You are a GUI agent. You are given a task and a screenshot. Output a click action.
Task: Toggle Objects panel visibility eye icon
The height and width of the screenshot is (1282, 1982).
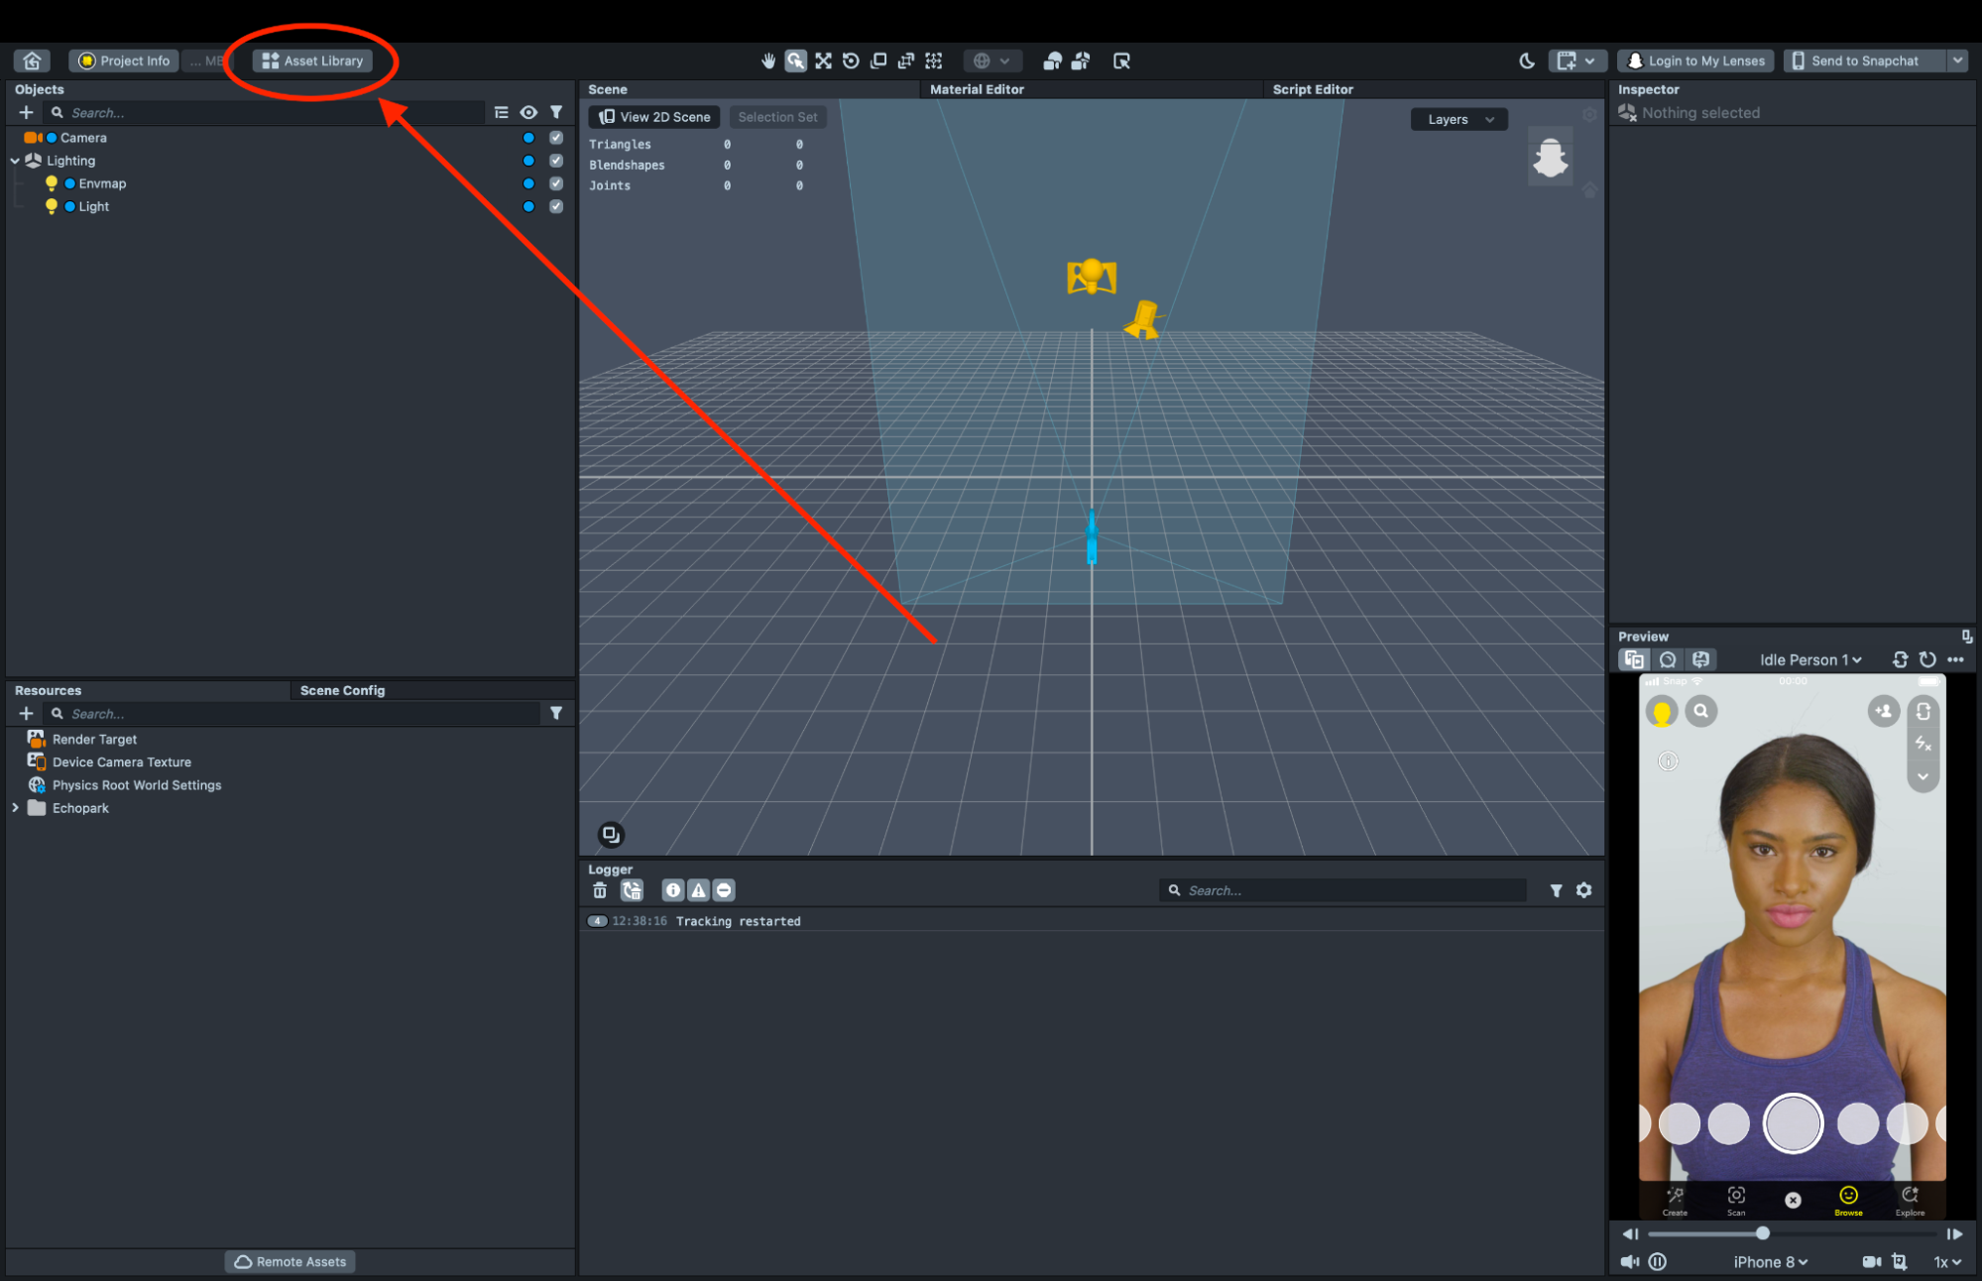click(528, 112)
